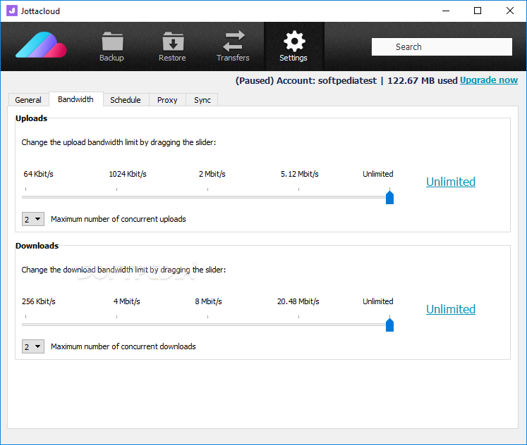Open the Transfers arrows icon
Image resolution: width=527 pixels, height=445 pixels.
point(234,41)
